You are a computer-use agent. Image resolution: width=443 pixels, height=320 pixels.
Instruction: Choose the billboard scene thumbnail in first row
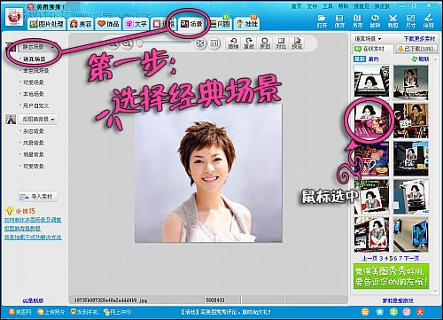[372, 82]
